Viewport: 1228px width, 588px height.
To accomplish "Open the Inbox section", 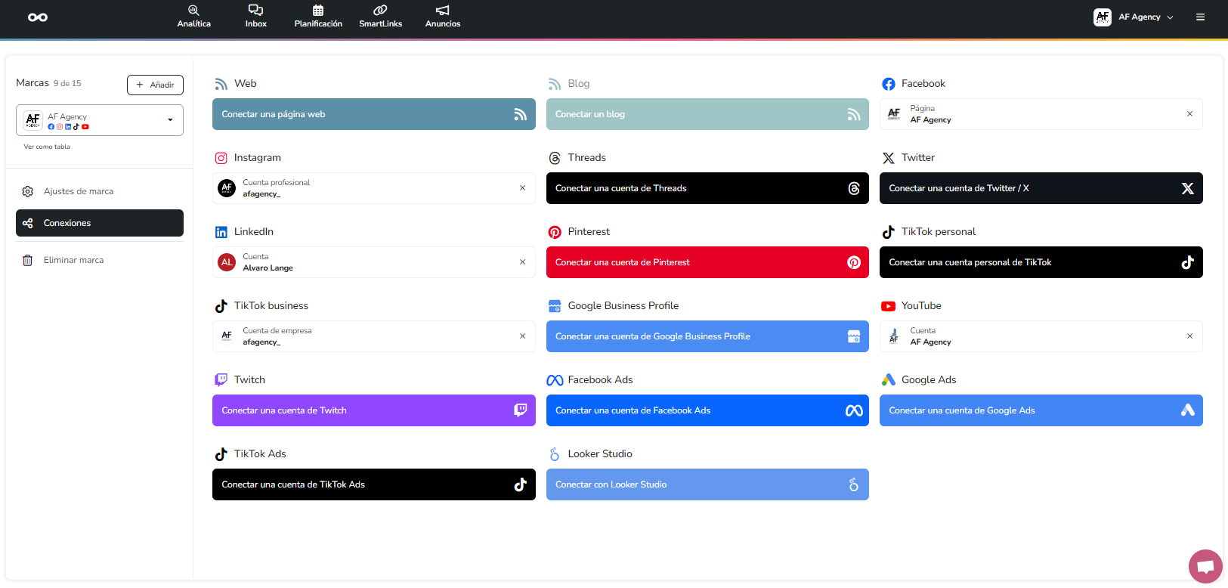I will pyautogui.click(x=256, y=16).
